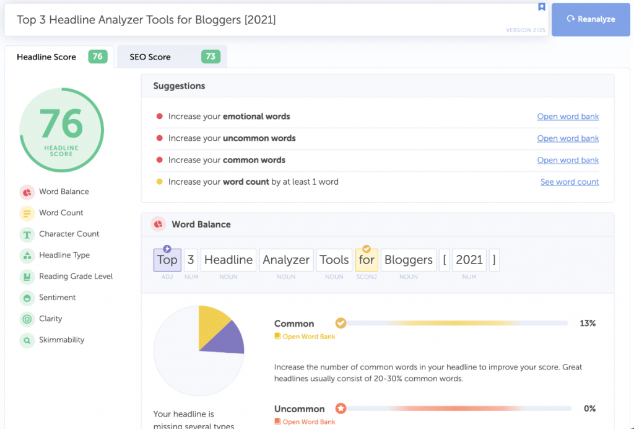Select the Headline Type icon
Screen dimensions: 634x429
pos(25,255)
